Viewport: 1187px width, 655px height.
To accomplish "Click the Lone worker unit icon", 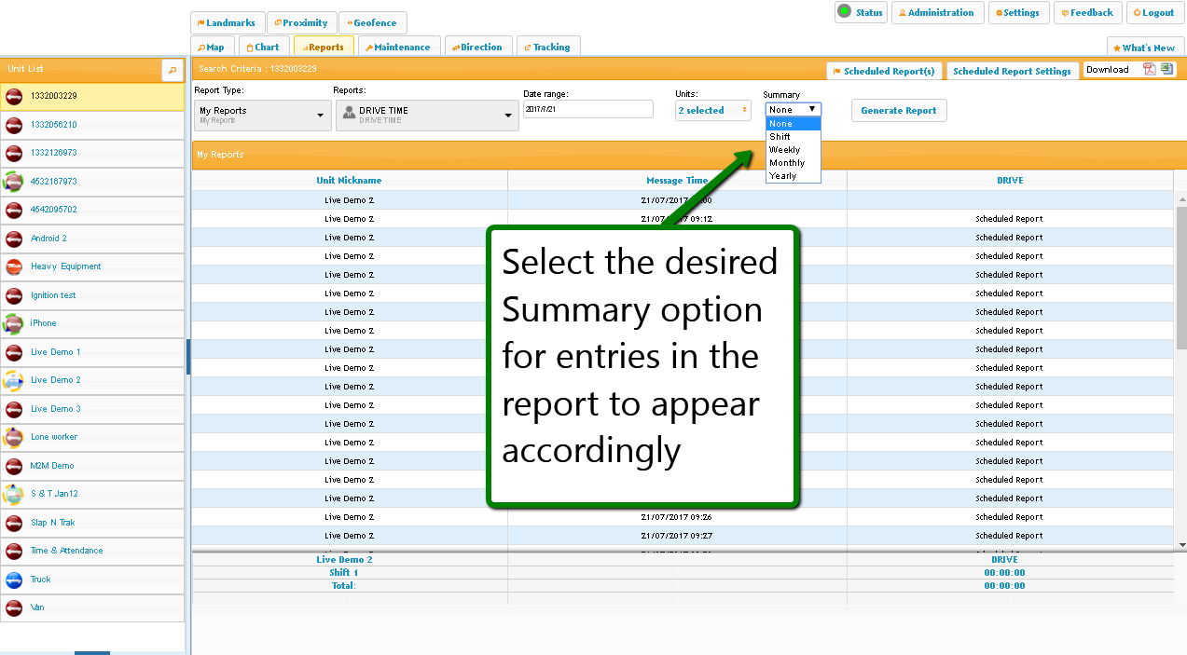I will (x=14, y=437).
